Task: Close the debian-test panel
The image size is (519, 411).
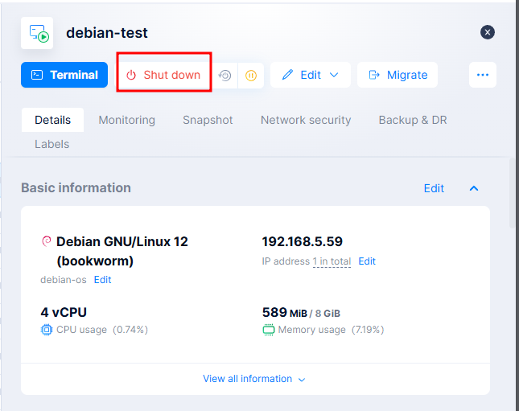Action: (x=488, y=32)
